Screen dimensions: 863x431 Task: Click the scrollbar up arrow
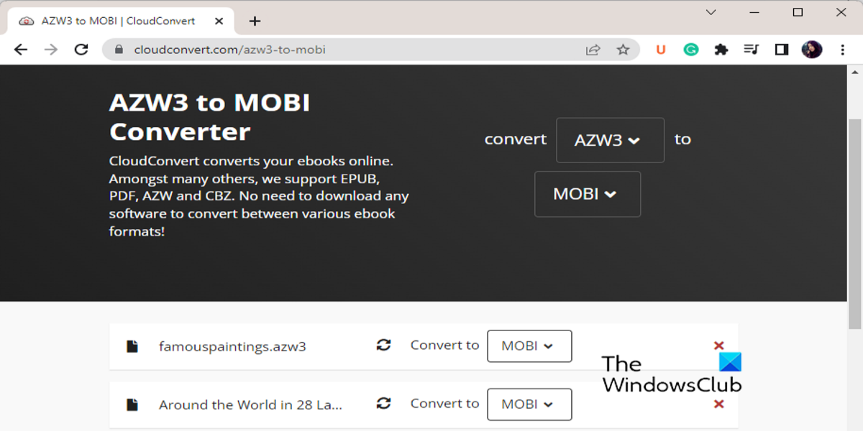point(855,72)
